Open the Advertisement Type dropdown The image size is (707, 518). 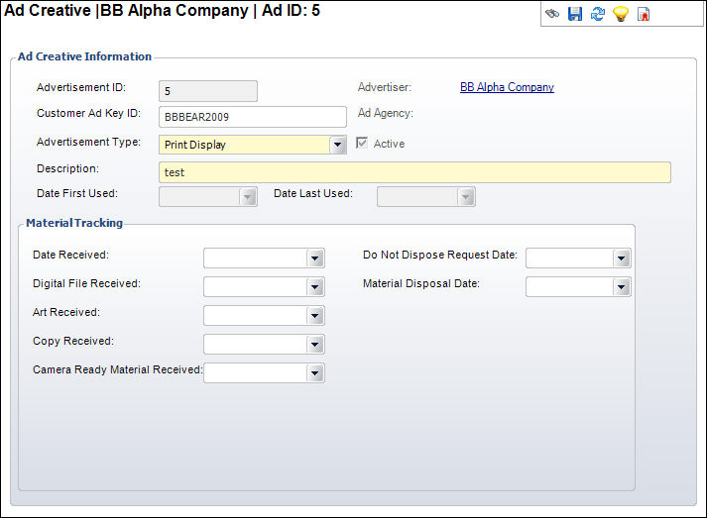coord(338,145)
